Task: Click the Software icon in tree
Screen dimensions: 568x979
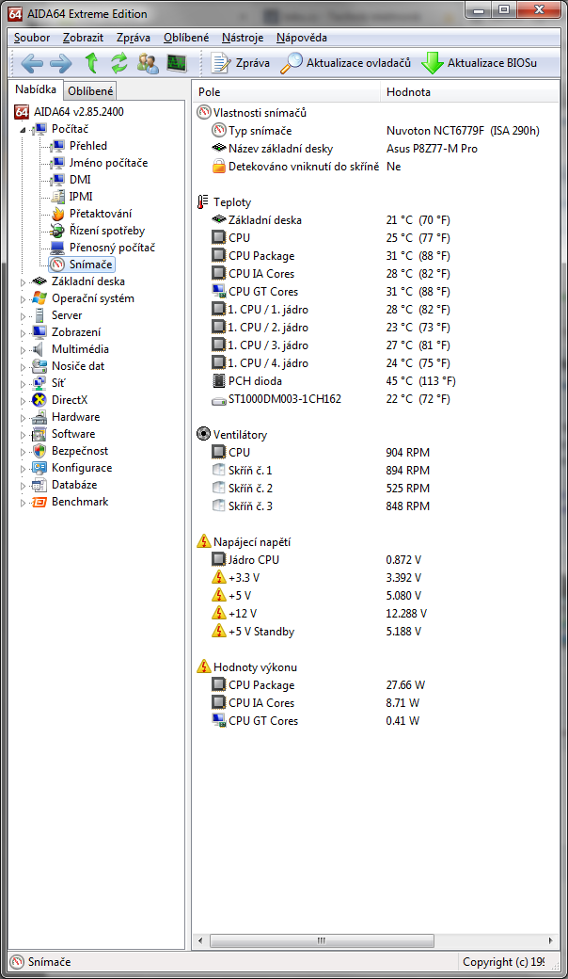Action: [39, 434]
